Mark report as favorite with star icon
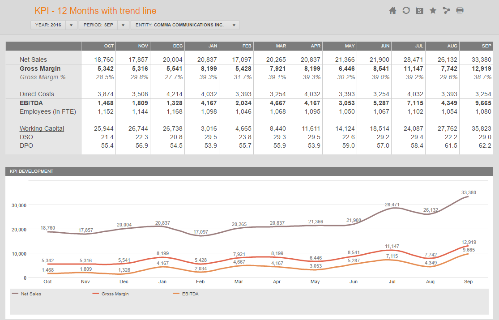The height and width of the screenshot is (320, 499). pyautogui.click(x=433, y=10)
